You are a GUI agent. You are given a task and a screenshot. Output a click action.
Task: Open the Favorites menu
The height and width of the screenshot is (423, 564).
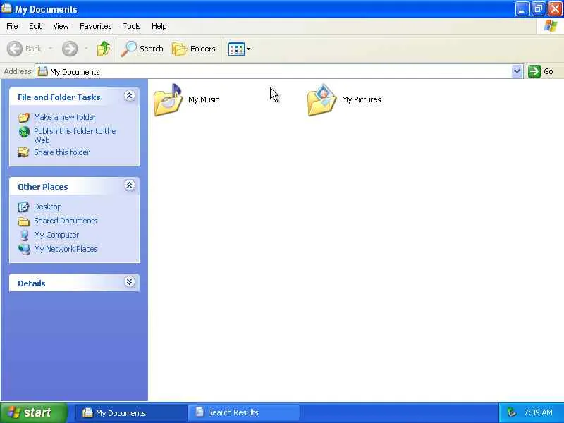click(x=95, y=26)
